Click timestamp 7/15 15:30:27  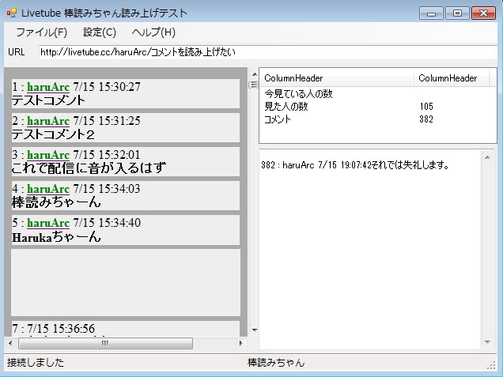tap(107, 87)
